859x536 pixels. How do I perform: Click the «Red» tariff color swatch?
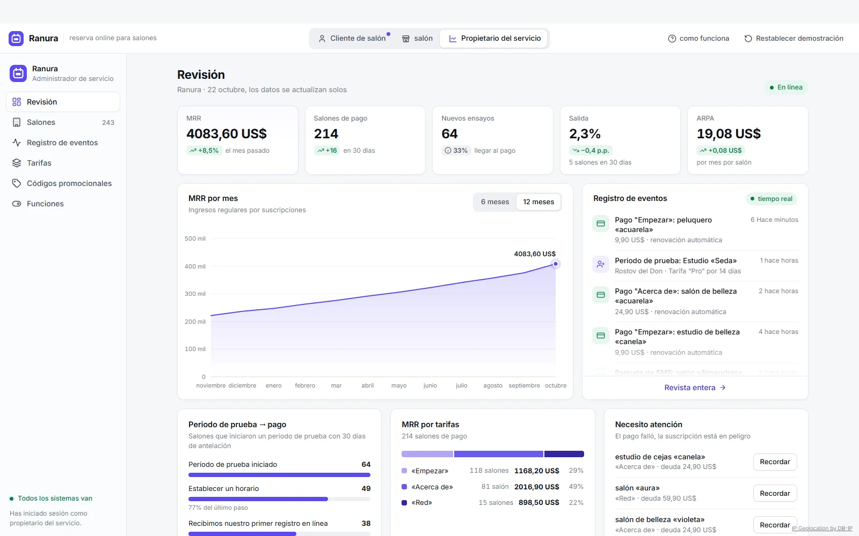404,503
